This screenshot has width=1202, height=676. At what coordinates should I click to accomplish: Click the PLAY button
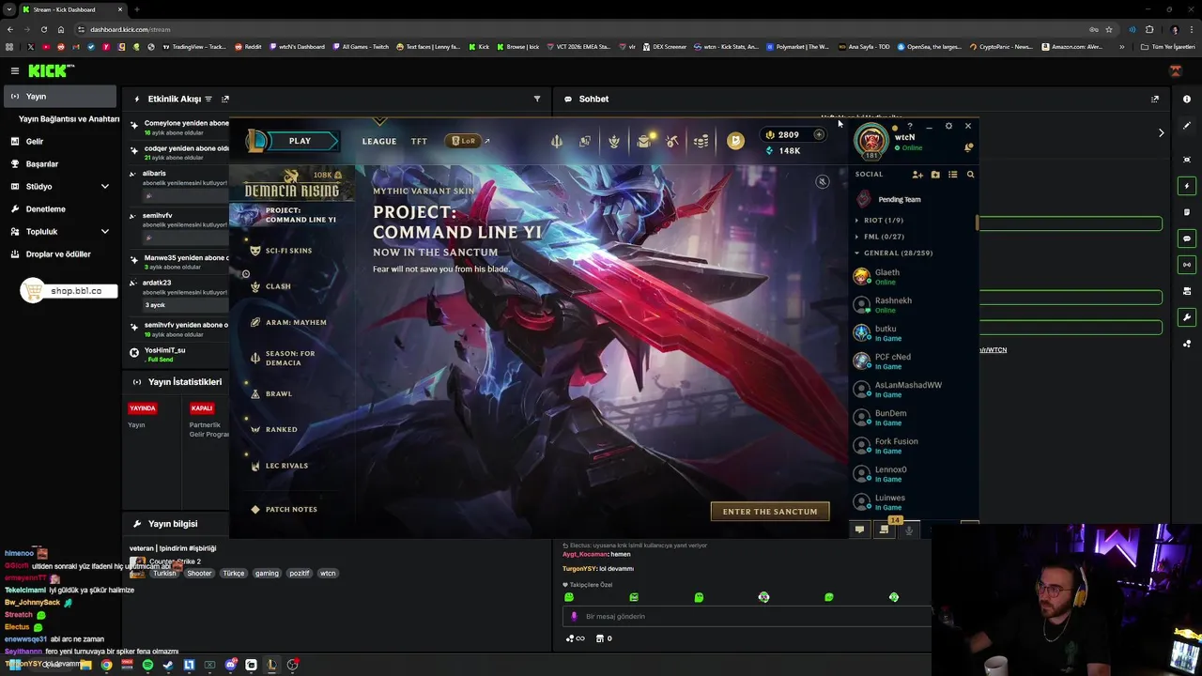click(300, 141)
